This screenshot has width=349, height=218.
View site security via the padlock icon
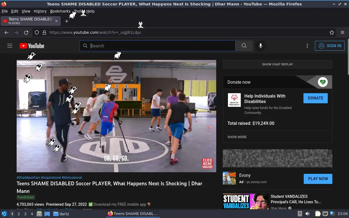pyautogui.click(x=44, y=32)
